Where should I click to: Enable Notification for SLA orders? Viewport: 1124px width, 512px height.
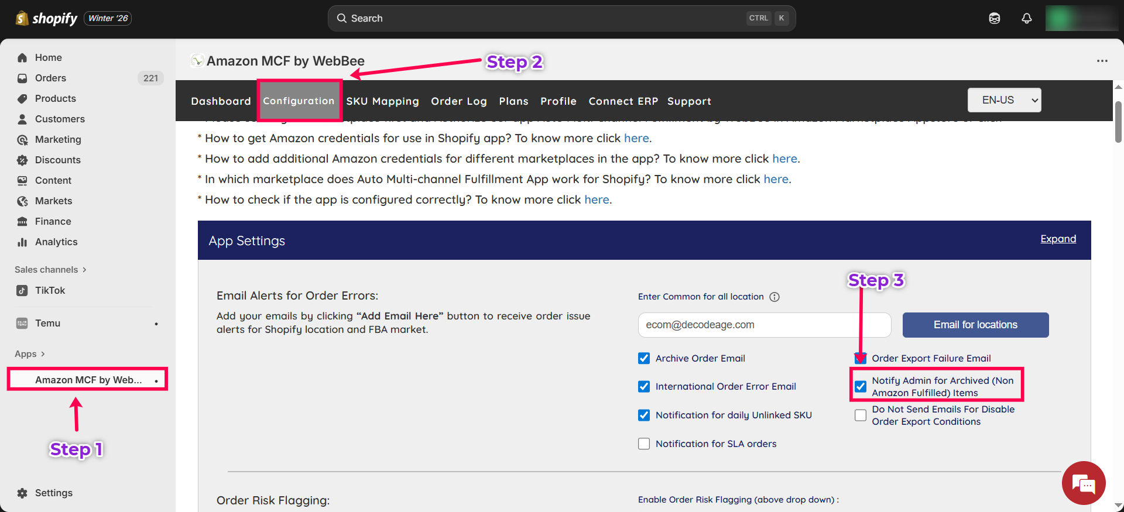click(644, 444)
